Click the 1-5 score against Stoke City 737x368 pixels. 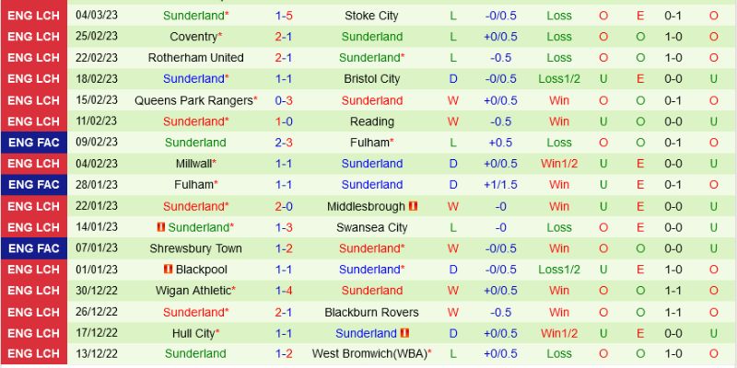(x=284, y=16)
